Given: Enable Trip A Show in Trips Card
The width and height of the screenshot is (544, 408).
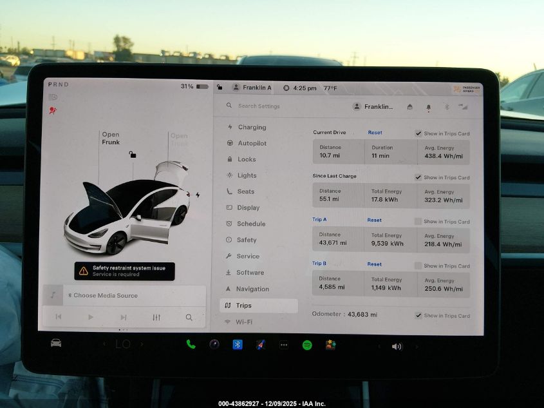Looking at the screenshot, I should point(418,221).
